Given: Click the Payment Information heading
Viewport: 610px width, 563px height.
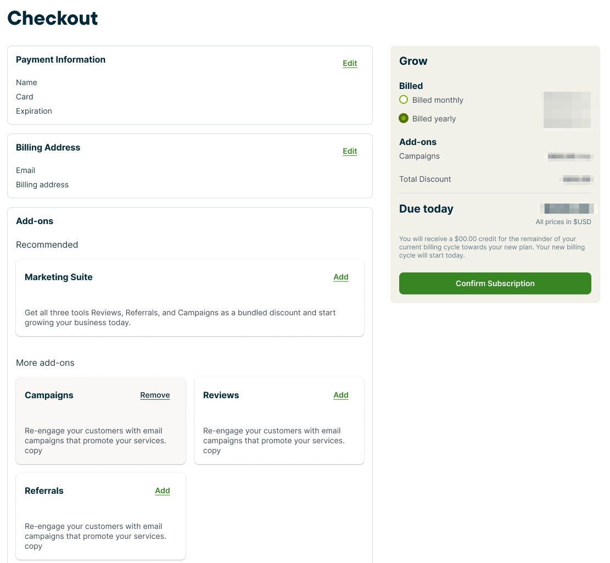Looking at the screenshot, I should (60, 60).
